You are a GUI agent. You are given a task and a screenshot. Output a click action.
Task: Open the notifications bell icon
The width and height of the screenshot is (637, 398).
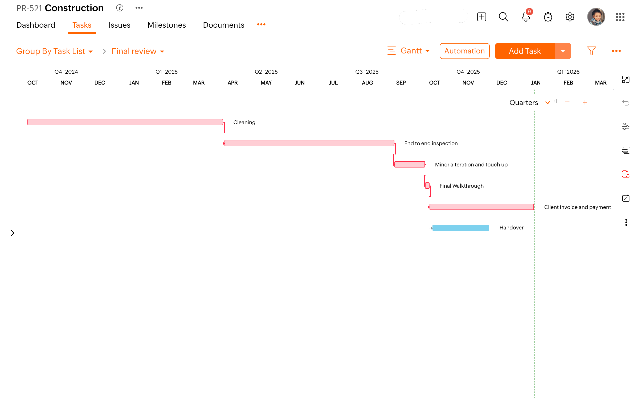click(525, 17)
